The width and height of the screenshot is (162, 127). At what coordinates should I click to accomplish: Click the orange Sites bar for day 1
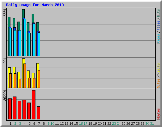[x=10, y=81]
